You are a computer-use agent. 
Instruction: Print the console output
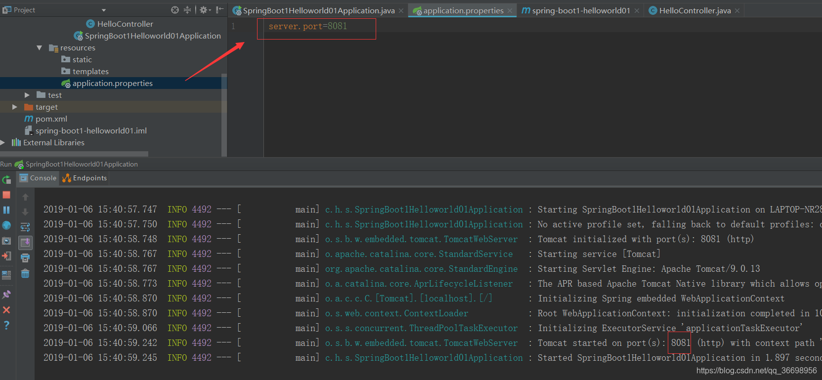[x=25, y=258]
